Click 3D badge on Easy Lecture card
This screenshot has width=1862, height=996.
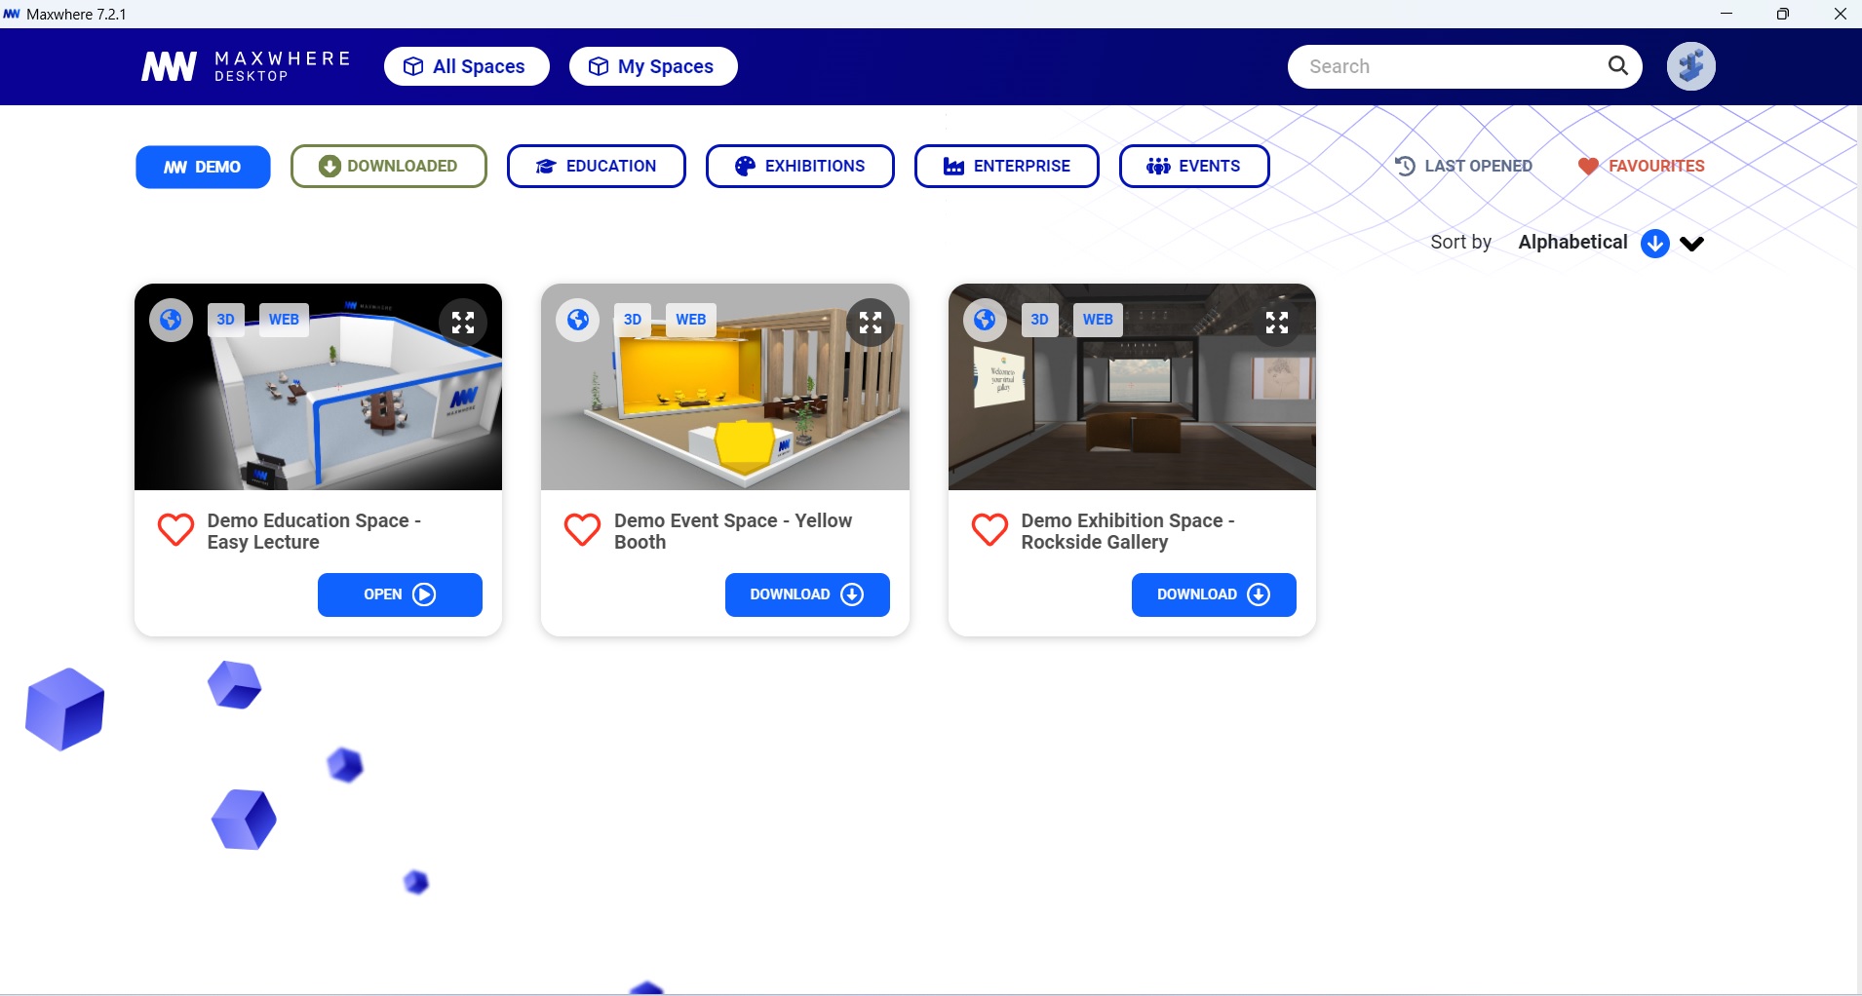[226, 320]
